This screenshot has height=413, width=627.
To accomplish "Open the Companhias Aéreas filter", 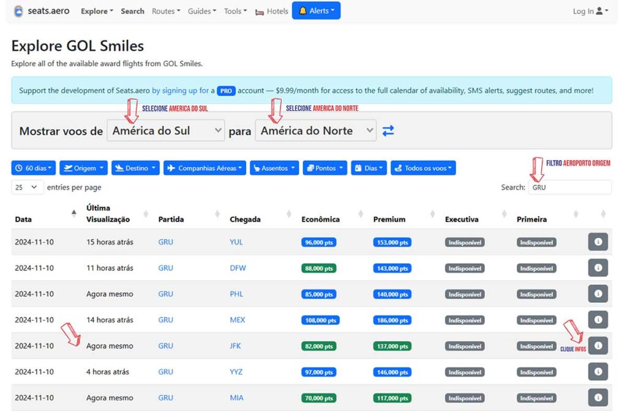I will coord(205,168).
